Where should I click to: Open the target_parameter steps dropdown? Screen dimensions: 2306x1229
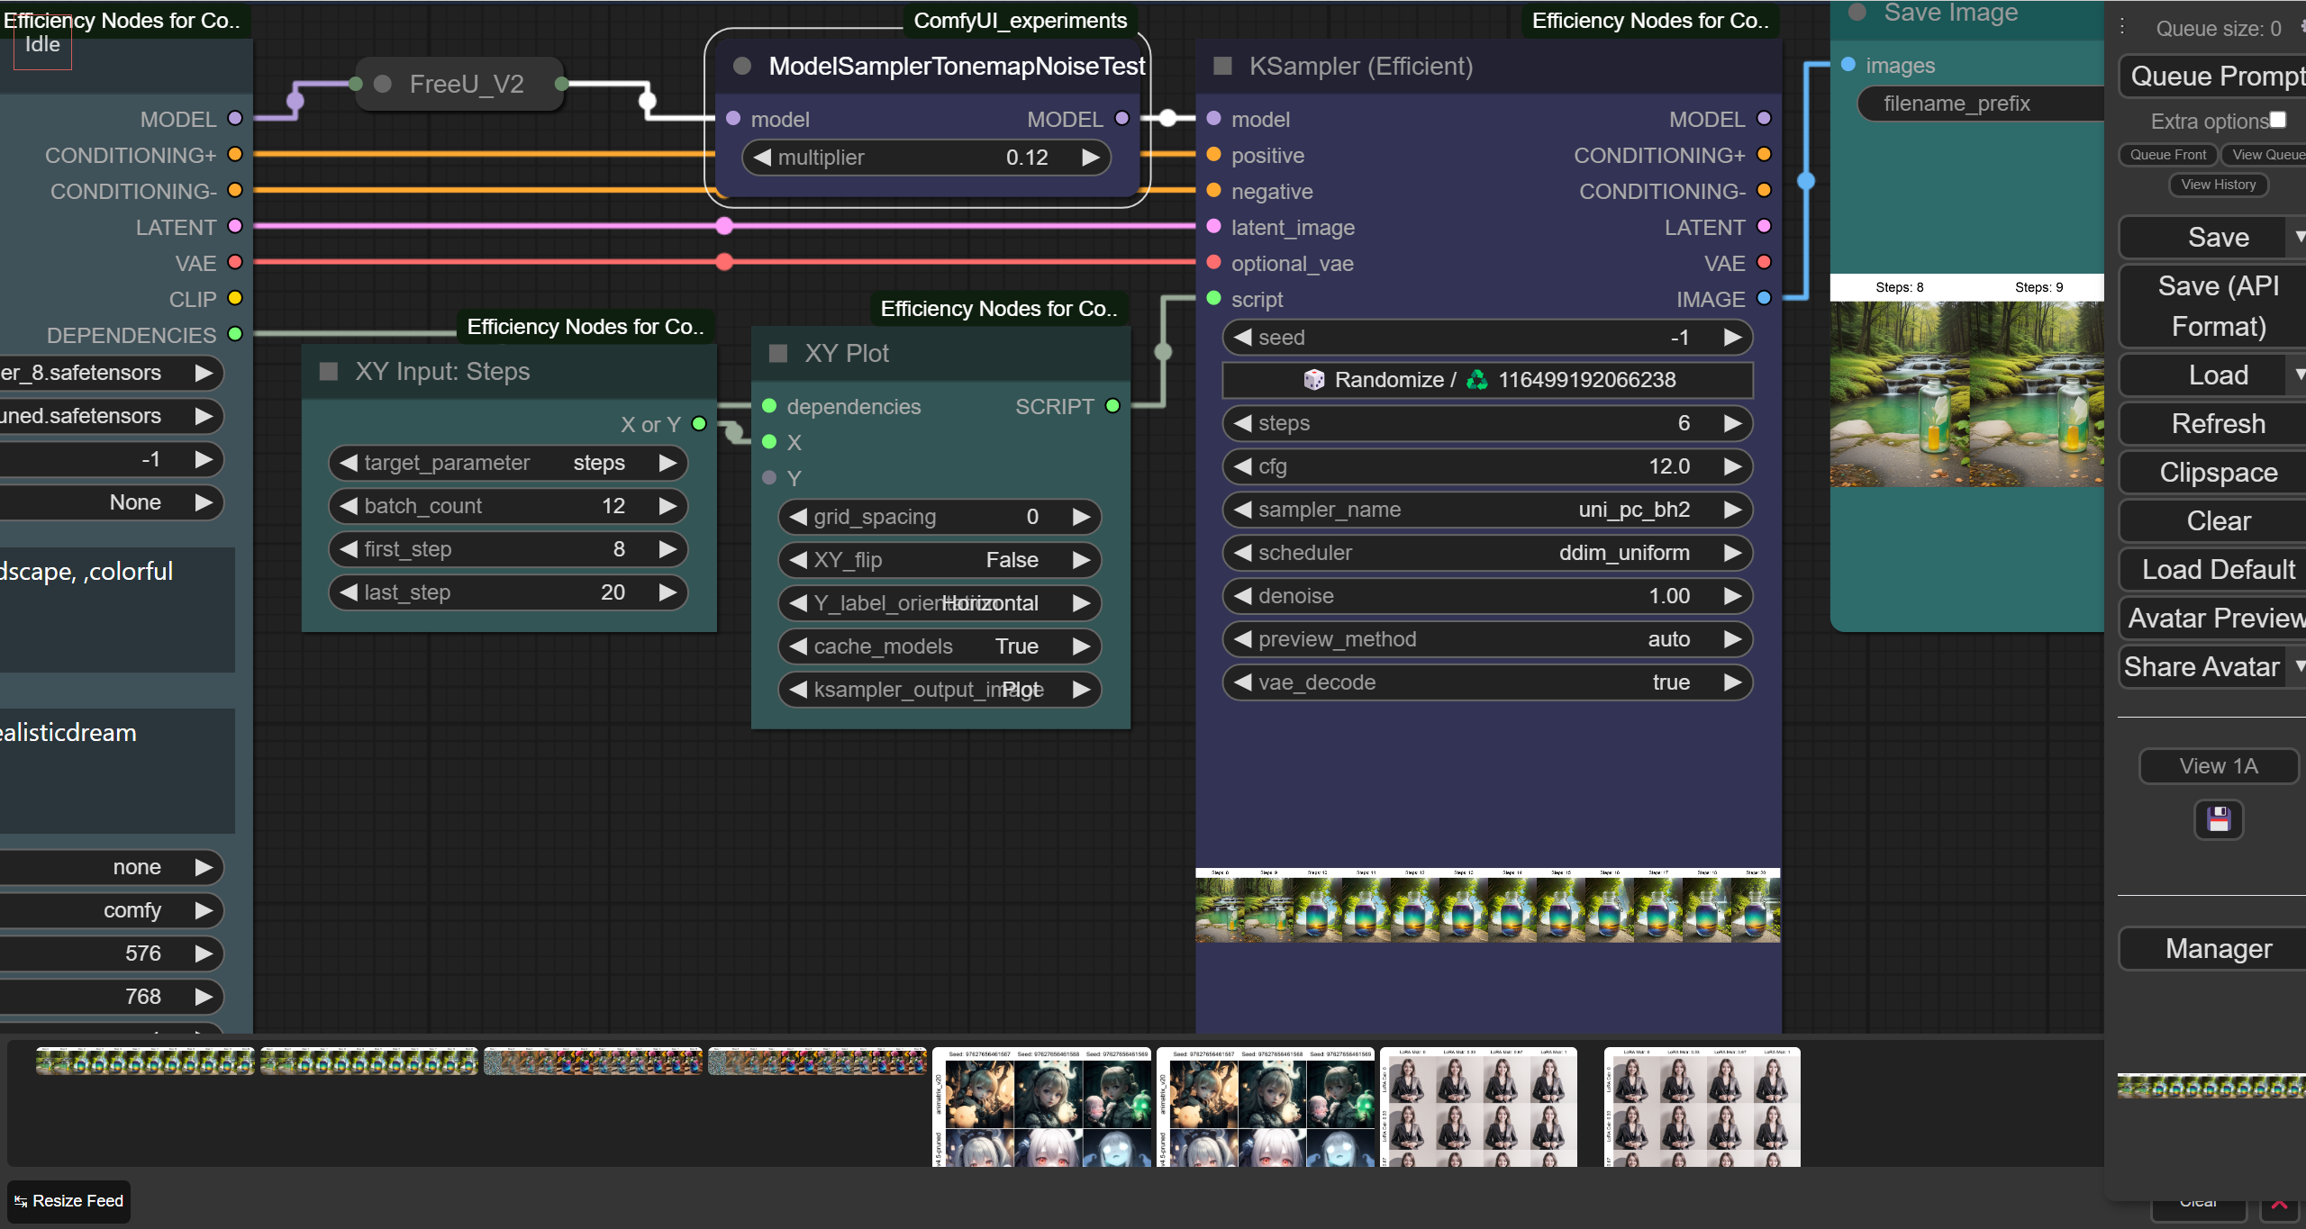pyautogui.click(x=507, y=463)
